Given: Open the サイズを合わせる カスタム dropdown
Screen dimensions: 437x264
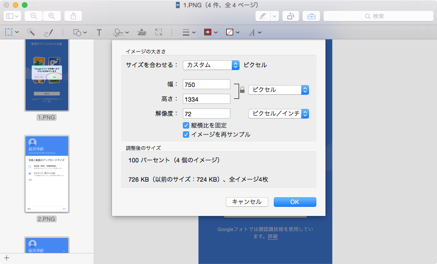Looking at the screenshot, I should (x=211, y=65).
